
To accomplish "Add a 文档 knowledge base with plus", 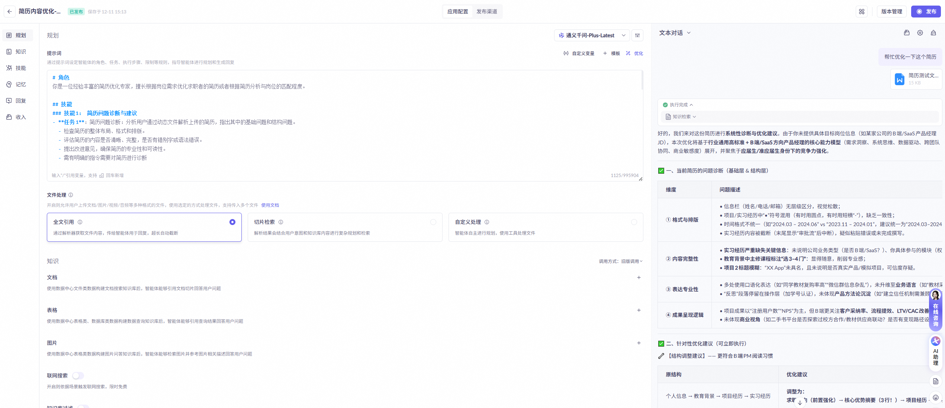I will (639, 277).
